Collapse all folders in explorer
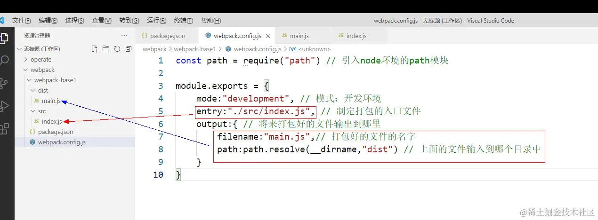The height and width of the screenshot is (220, 598). [x=129, y=49]
